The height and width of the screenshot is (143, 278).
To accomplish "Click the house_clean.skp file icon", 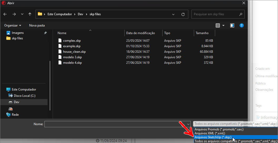I will (x=60, y=52).
